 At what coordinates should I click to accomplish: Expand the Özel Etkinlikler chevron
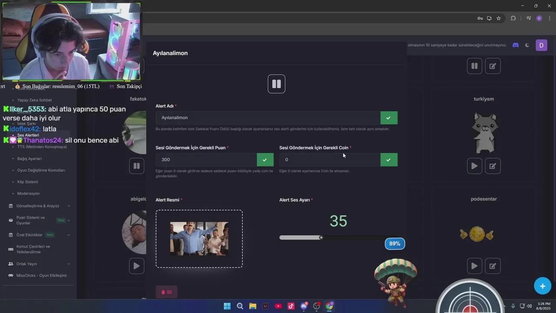pos(69,235)
